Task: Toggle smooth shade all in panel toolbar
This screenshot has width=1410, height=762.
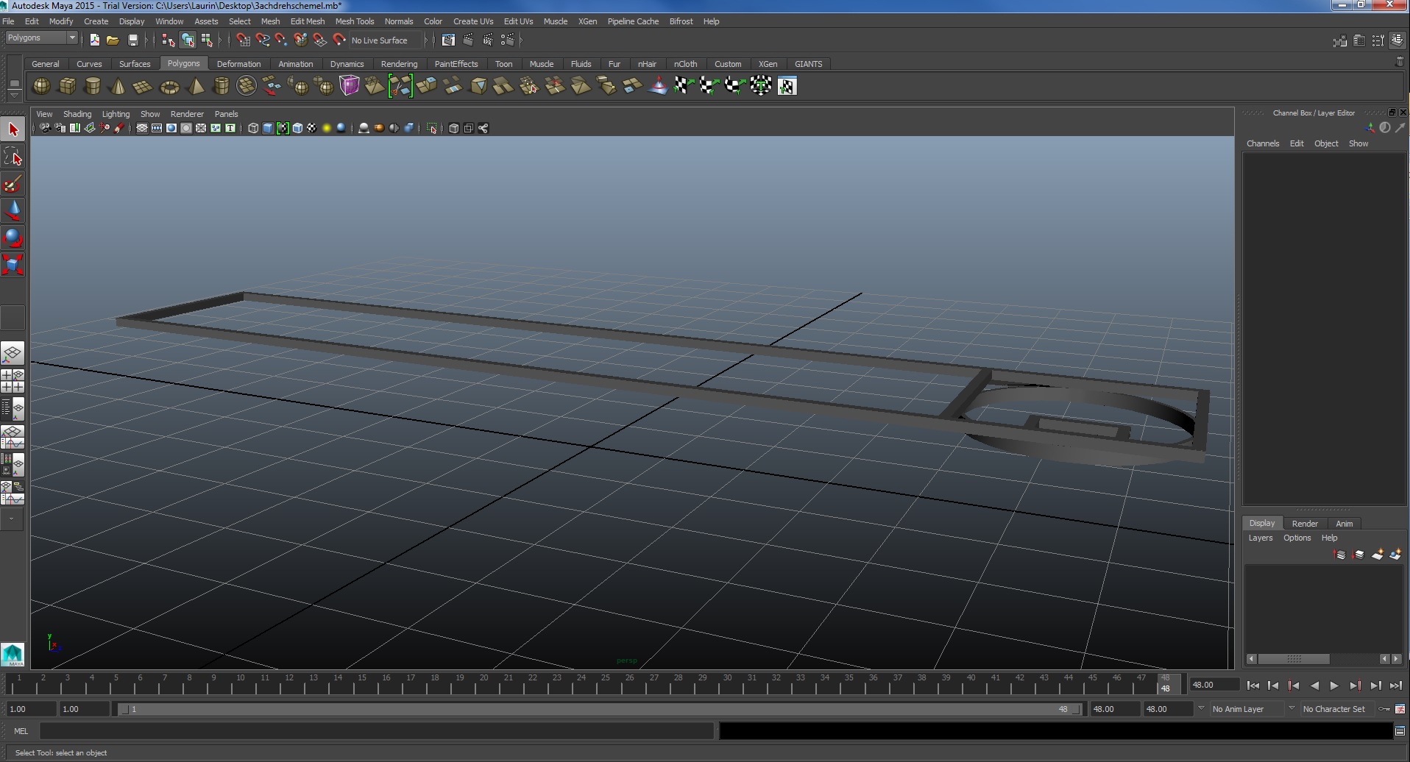Action: [268, 128]
